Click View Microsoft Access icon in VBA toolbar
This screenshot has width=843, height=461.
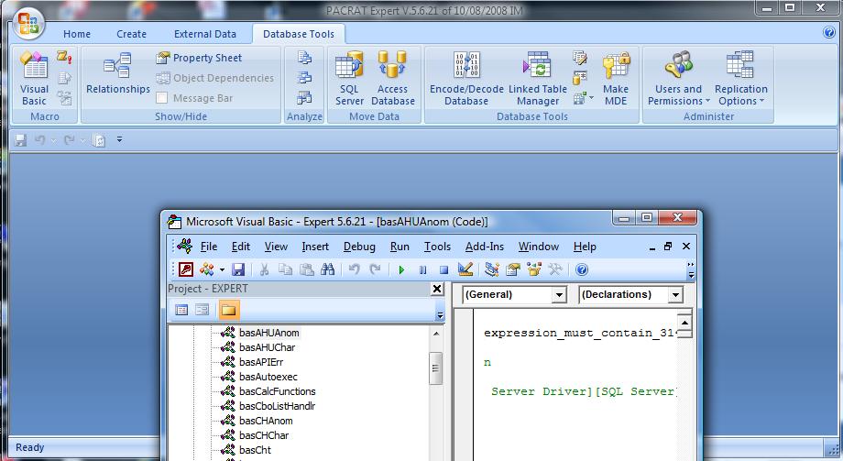tap(185, 269)
